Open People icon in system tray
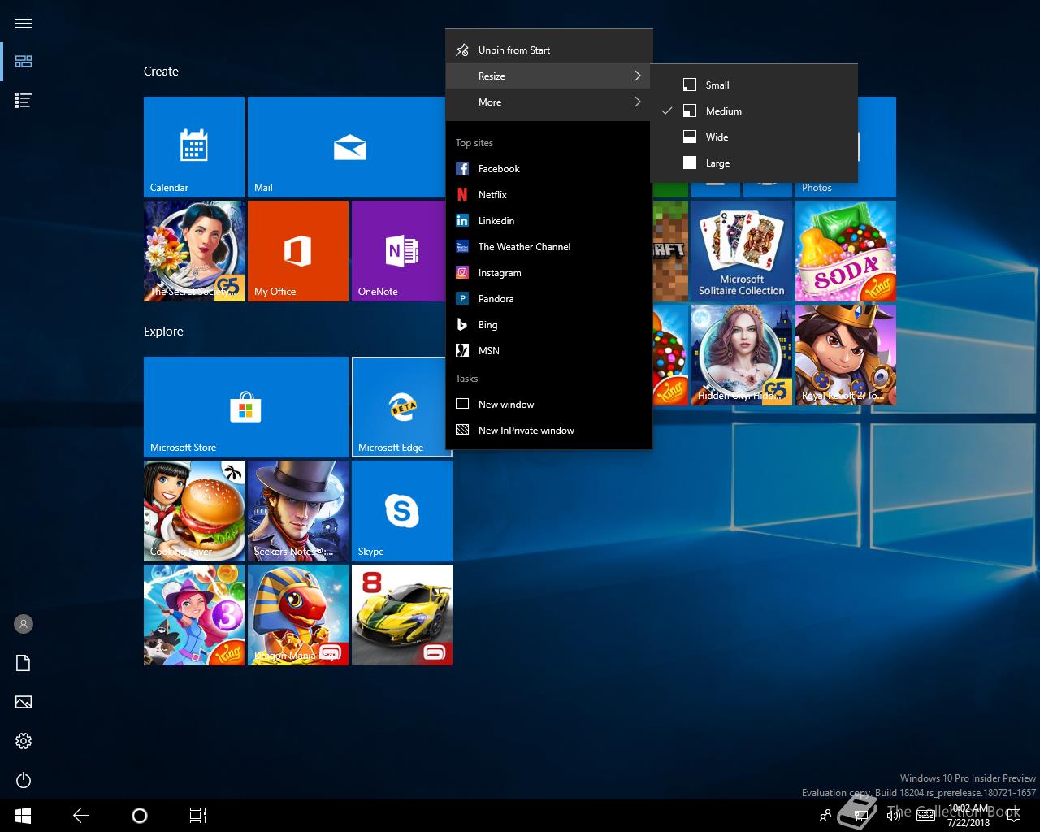Viewport: 1040px width, 832px height. click(825, 816)
